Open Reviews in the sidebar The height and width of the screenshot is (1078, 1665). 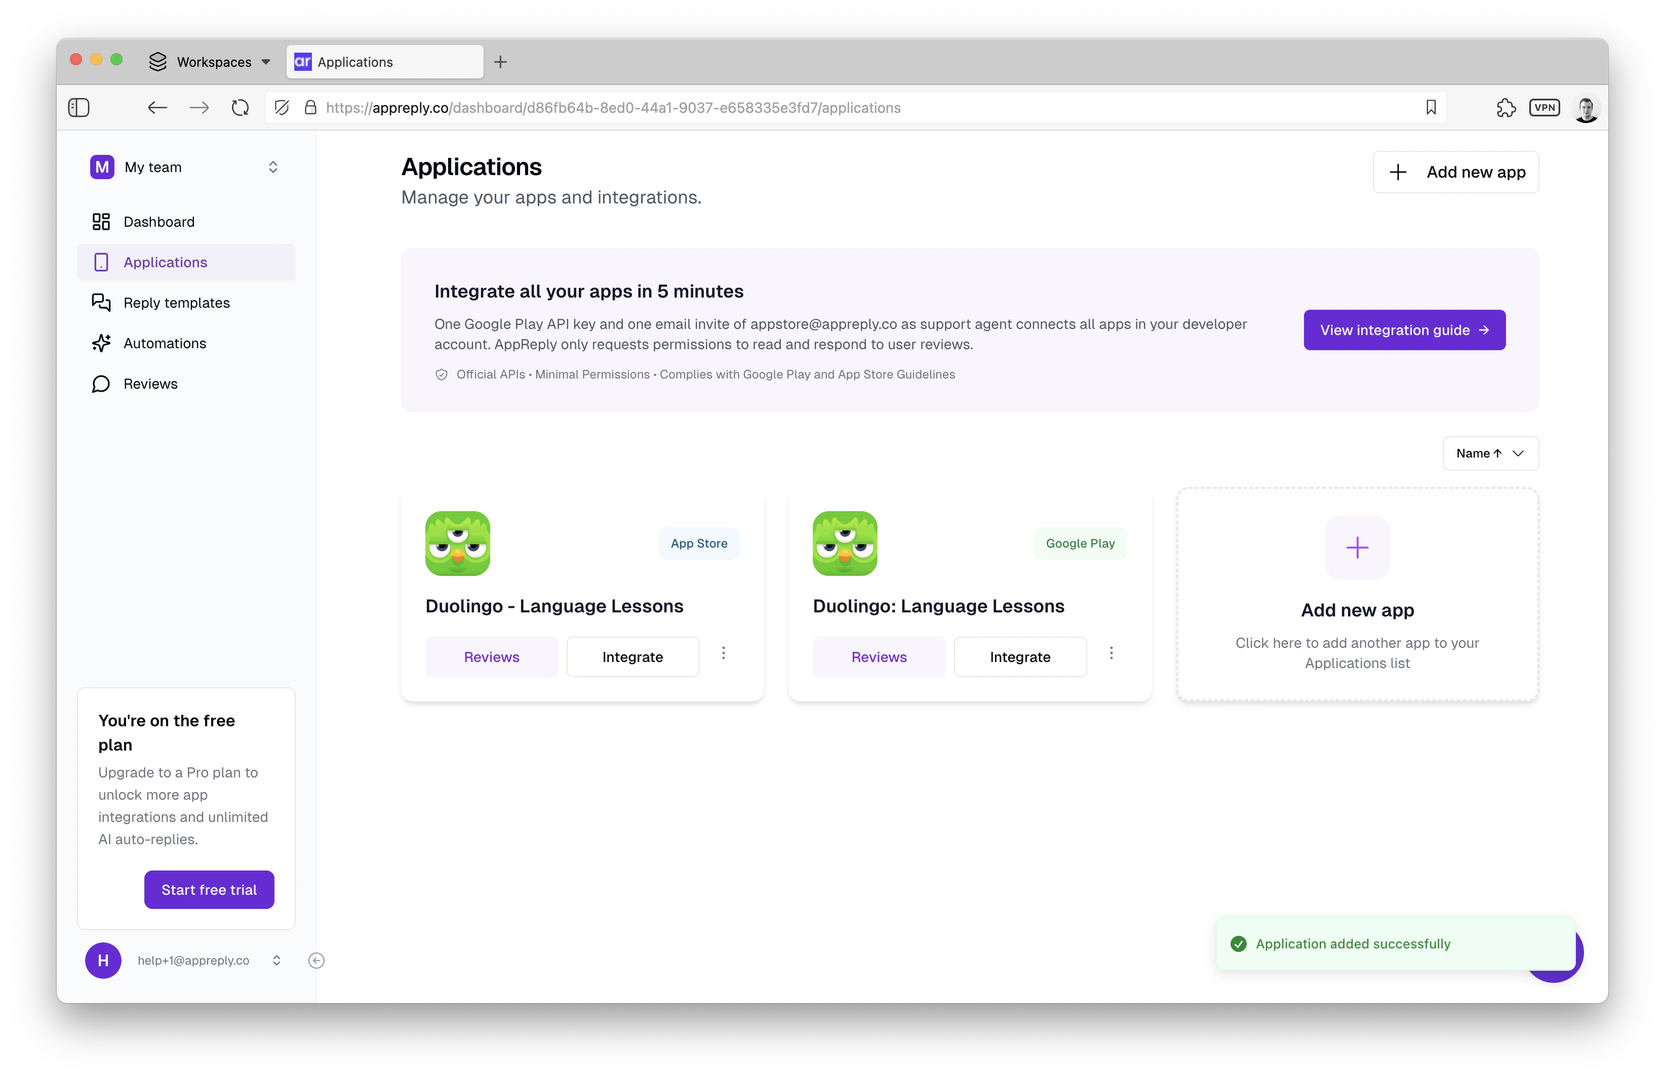[x=186, y=384]
